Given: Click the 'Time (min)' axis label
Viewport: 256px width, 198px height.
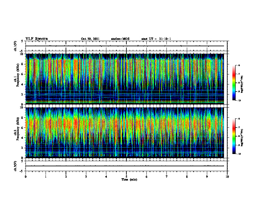Looking at the screenshot, I should tap(129, 180).
